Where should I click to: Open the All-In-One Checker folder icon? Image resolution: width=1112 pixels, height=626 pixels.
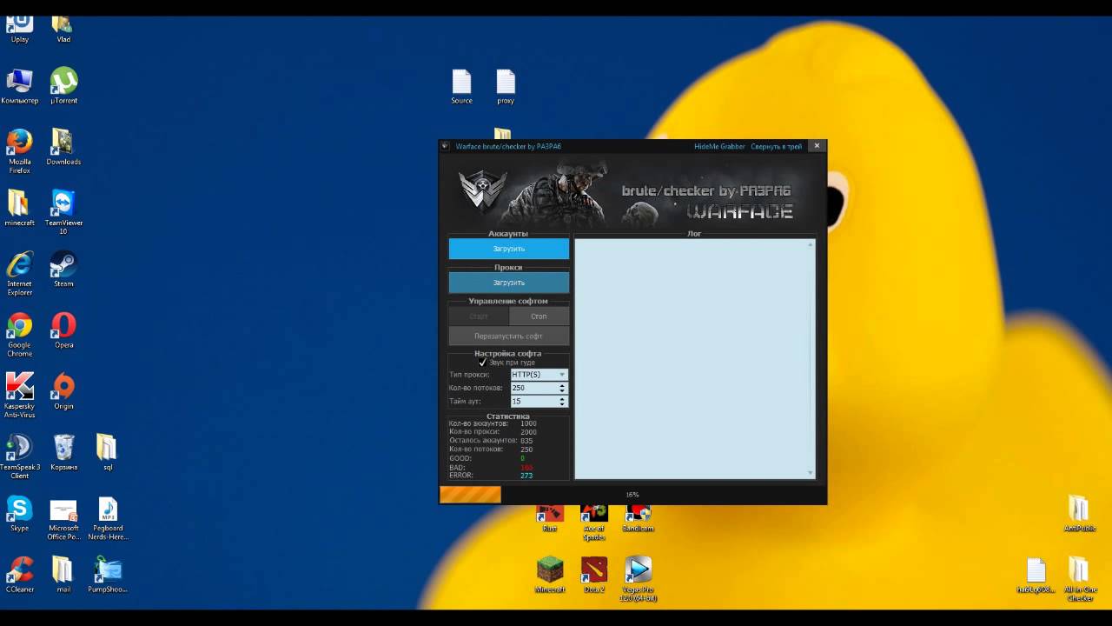pyautogui.click(x=1080, y=579)
